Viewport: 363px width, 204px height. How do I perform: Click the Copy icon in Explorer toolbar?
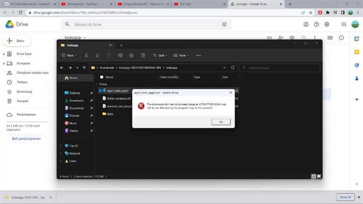click(97, 55)
